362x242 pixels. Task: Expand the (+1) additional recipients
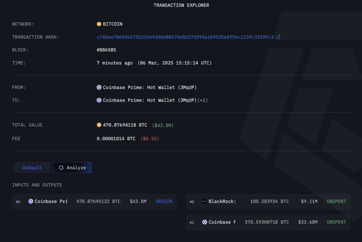pos(202,100)
